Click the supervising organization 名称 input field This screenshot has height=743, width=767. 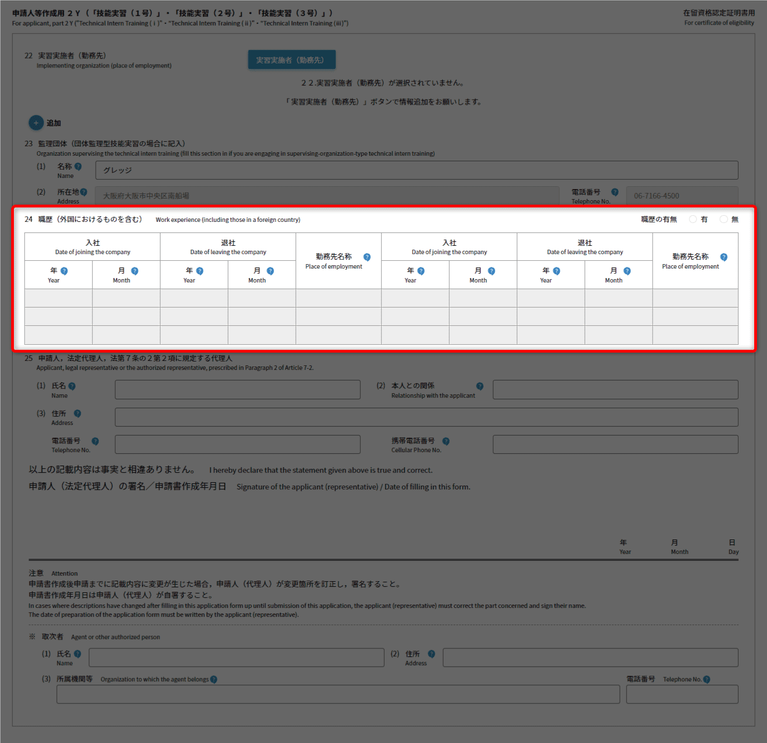(x=416, y=170)
